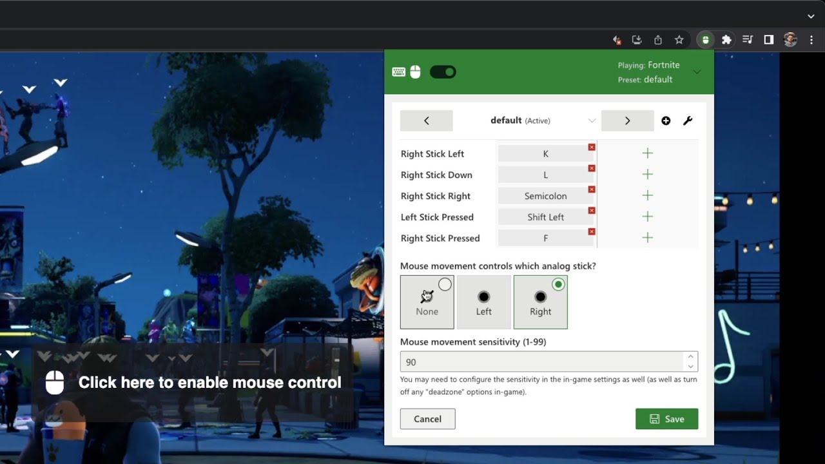The width and height of the screenshot is (825, 464).
Task: Click the mouse sensitivity field showing 90
Action: [541, 362]
